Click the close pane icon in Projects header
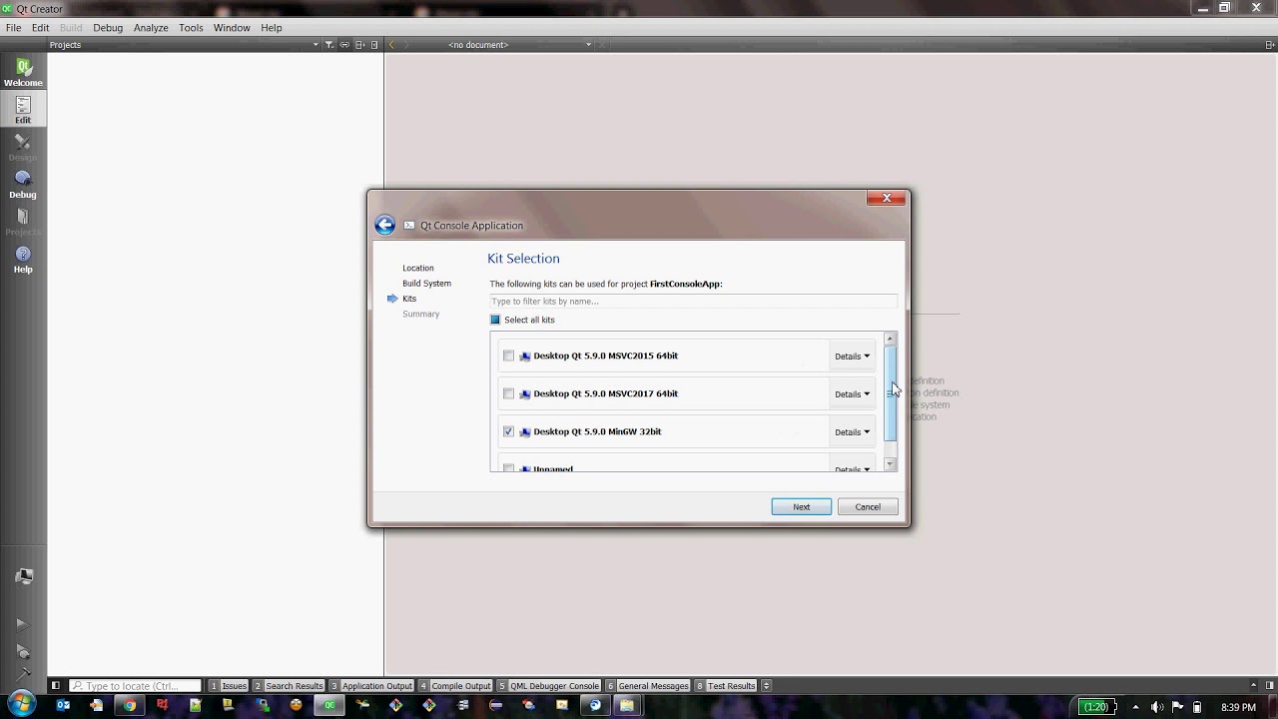Screen dimensions: 1278x719 (x=374, y=45)
